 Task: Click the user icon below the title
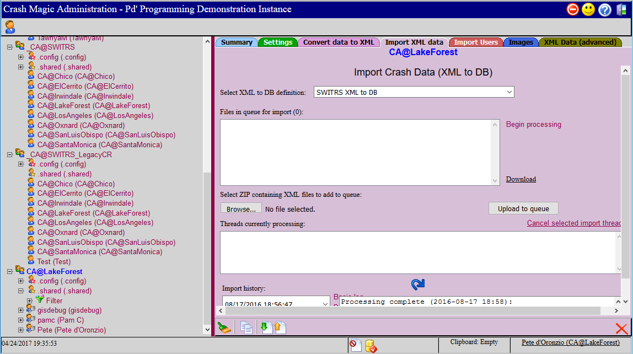[x=10, y=27]
